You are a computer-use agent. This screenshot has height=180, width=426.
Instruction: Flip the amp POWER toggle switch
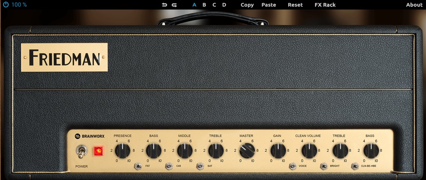tap(81, 151)
